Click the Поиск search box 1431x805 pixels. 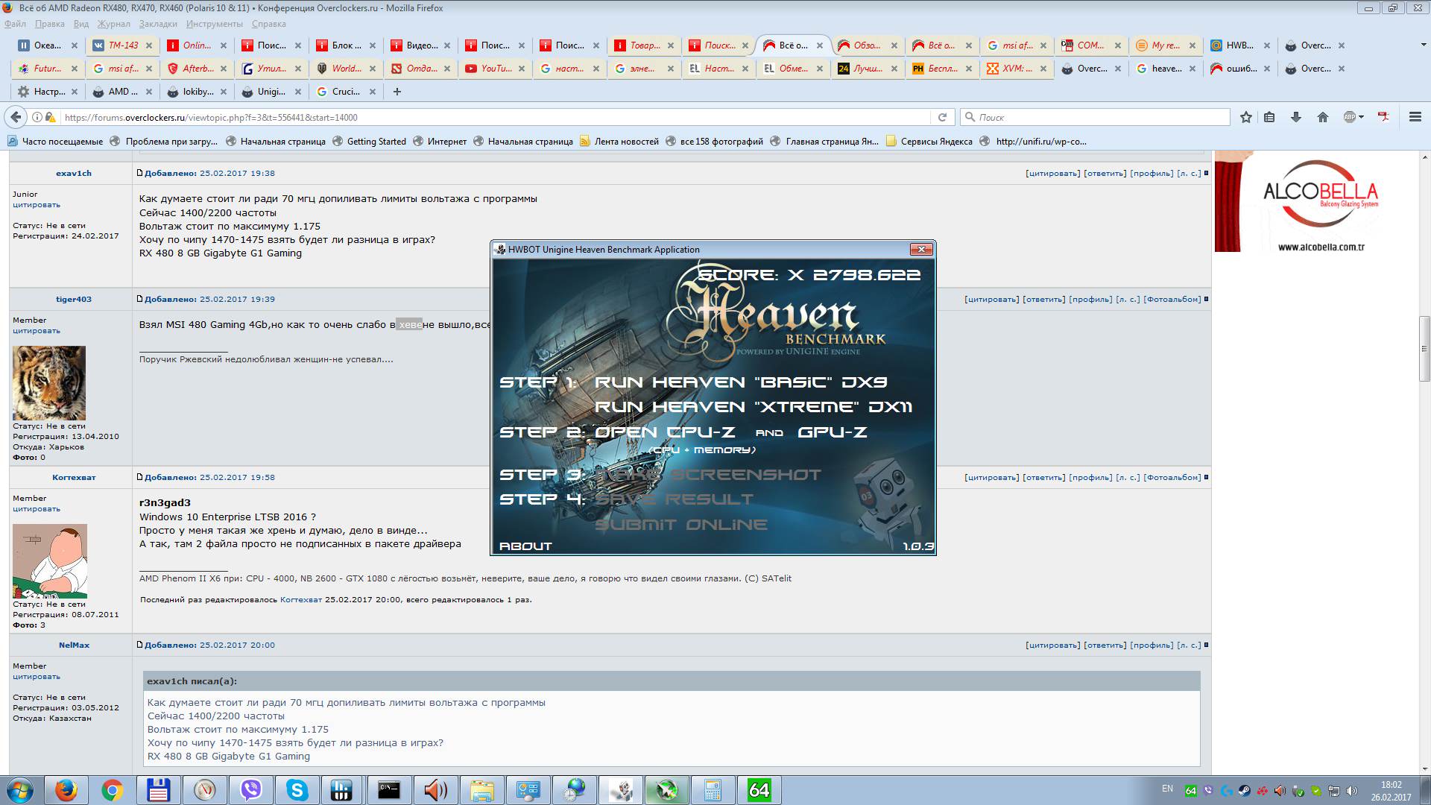click(1096, 117)
